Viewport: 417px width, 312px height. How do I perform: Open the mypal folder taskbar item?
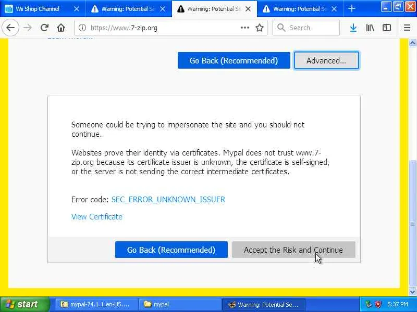[x=180, y=304]
